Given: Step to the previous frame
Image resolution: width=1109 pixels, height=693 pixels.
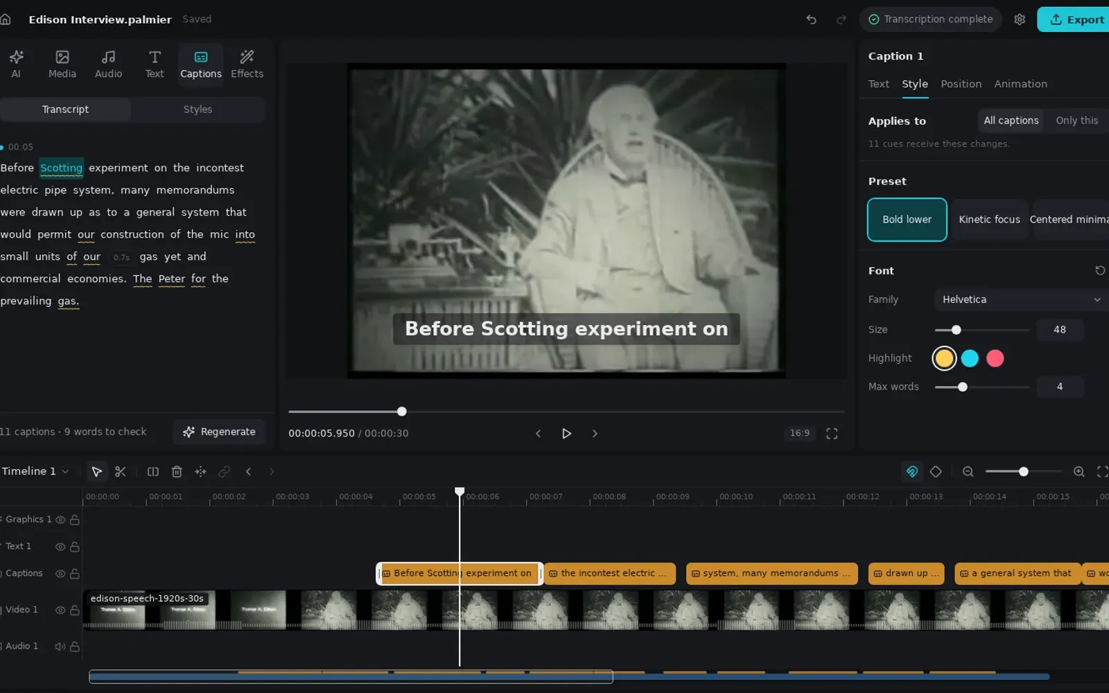Looking at the screenshot, I should [x=538, y=433].
